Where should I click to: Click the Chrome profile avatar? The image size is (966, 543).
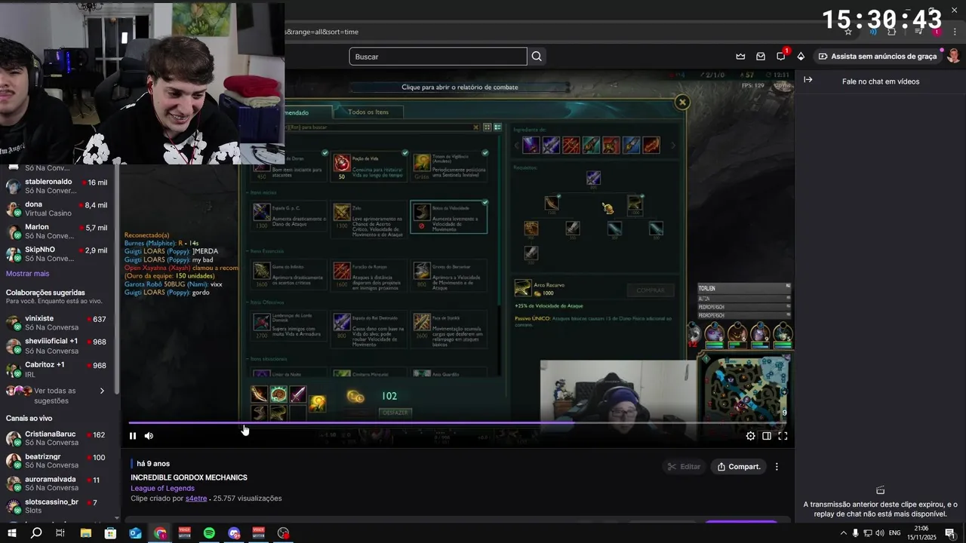click(937, 32)
